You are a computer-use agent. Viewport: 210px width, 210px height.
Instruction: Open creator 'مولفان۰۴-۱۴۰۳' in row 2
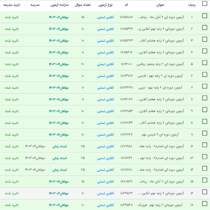(59, 29)
